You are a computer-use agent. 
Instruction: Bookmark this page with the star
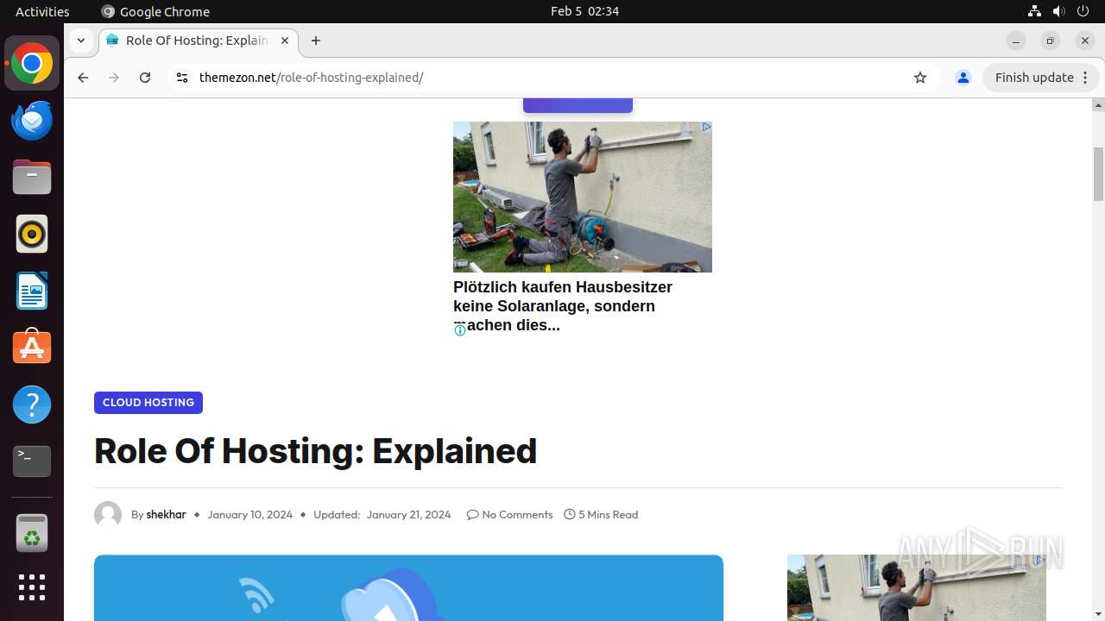[920, 78]
